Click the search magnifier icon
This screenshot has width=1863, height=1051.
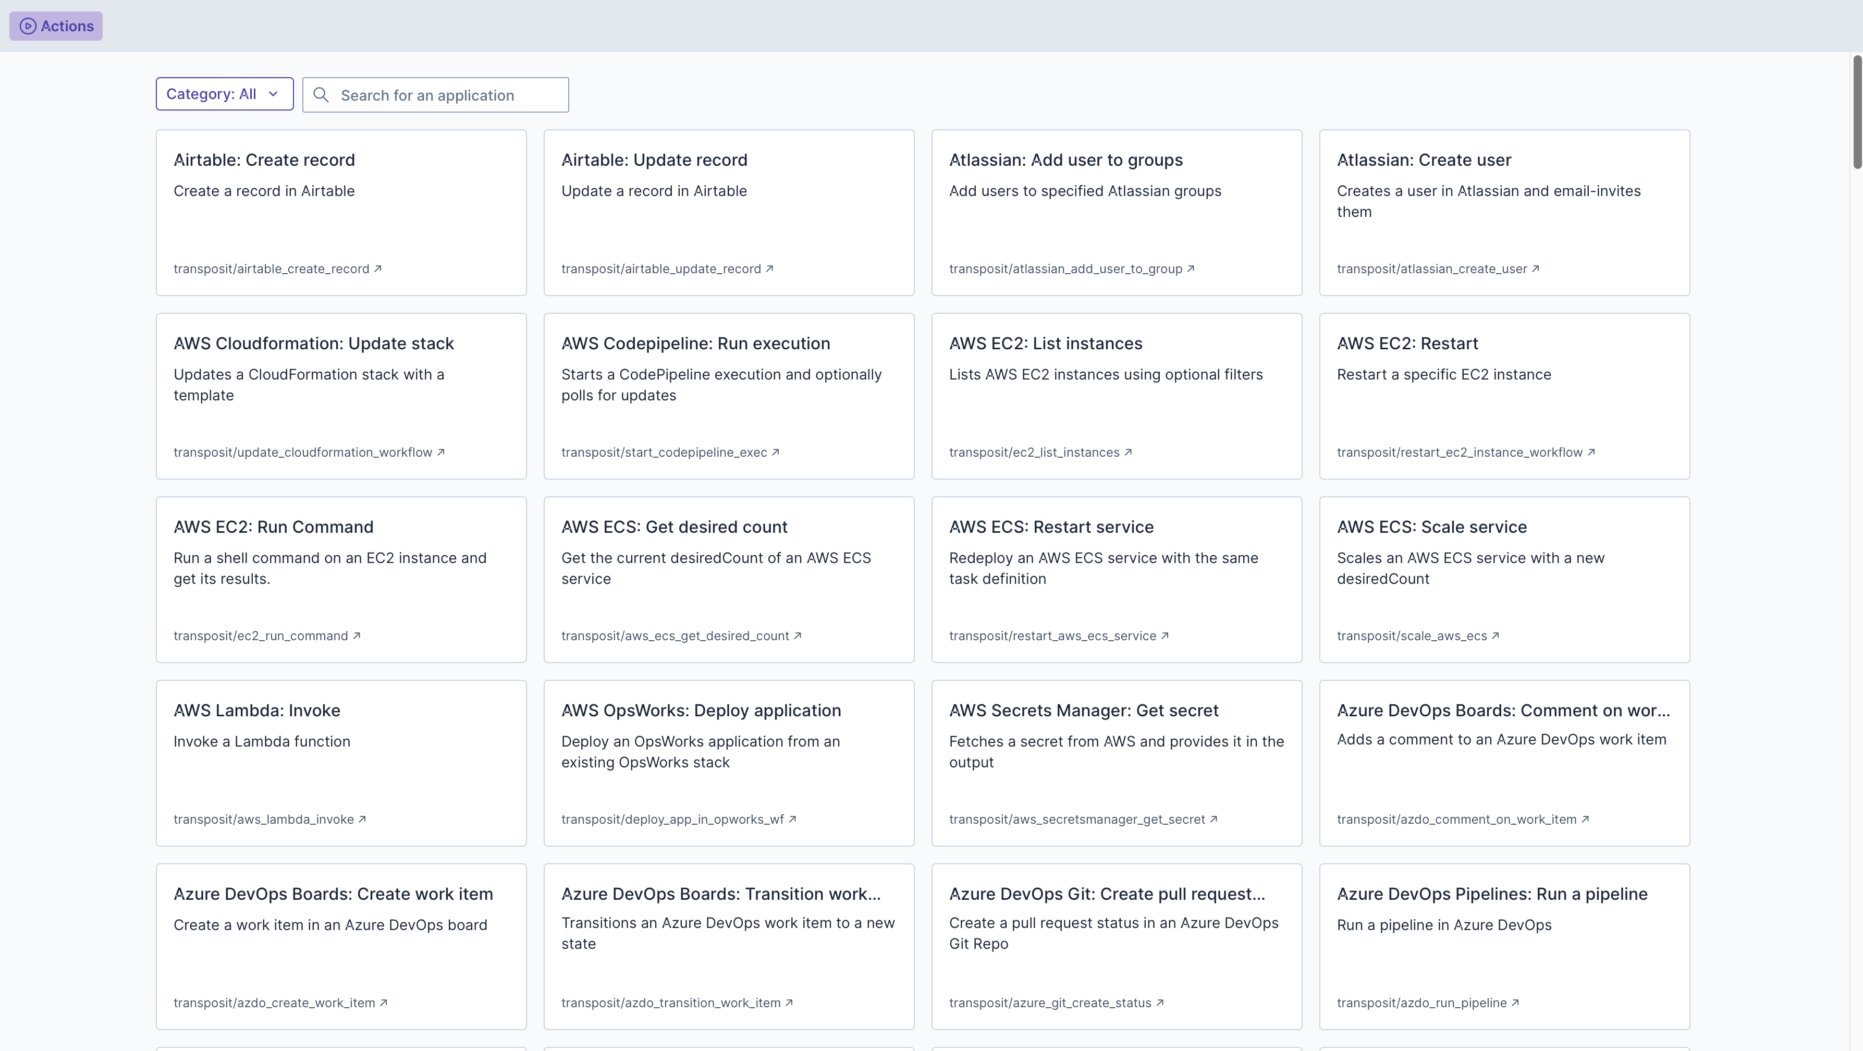click(x=321, y=95)
